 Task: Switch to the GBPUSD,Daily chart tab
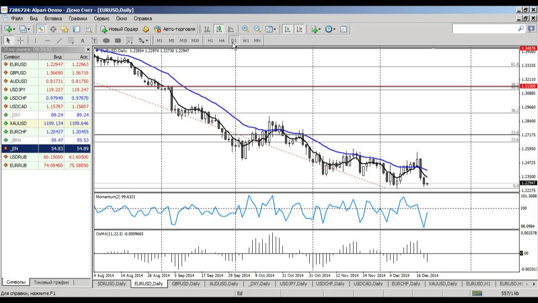point(186,284)
